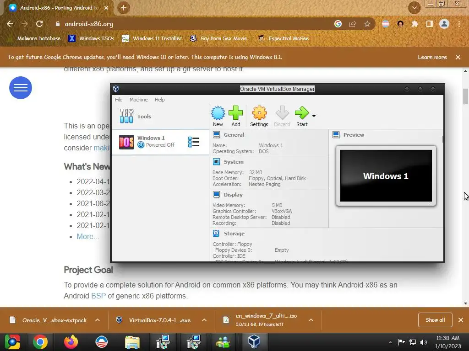Bookmark this page with star icon
This screenshot has height=351, width=469.
point(367,24)
